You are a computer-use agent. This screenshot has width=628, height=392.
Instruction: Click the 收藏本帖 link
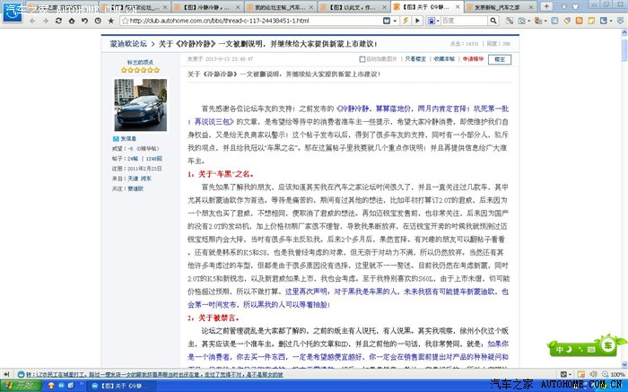(x=444, y=57)
